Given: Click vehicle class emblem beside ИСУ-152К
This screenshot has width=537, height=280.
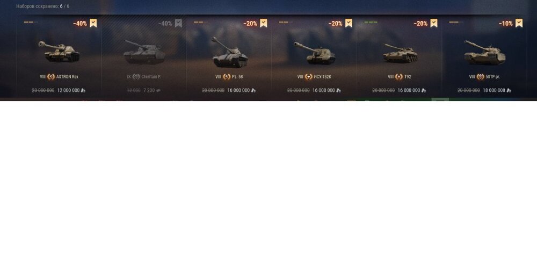Looking at the screenshot, I should click(309, 77).
